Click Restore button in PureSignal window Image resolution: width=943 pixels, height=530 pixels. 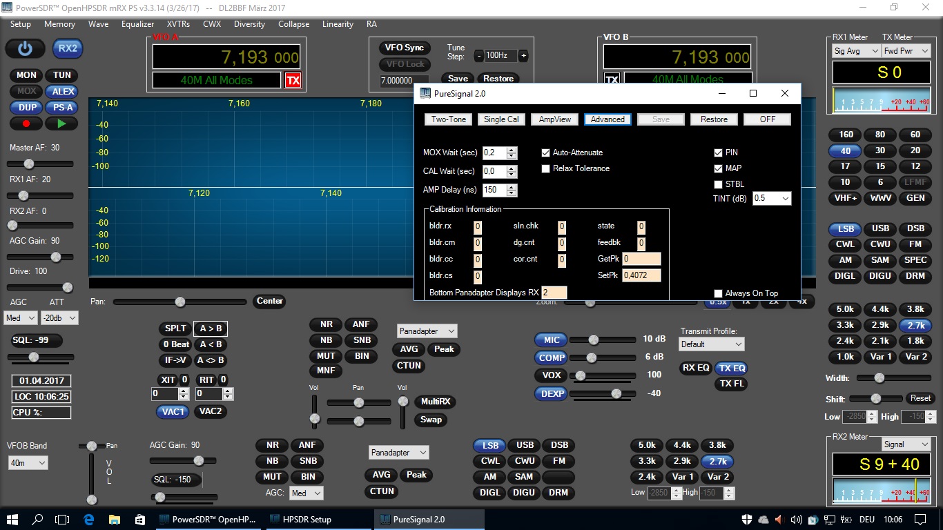714,119
